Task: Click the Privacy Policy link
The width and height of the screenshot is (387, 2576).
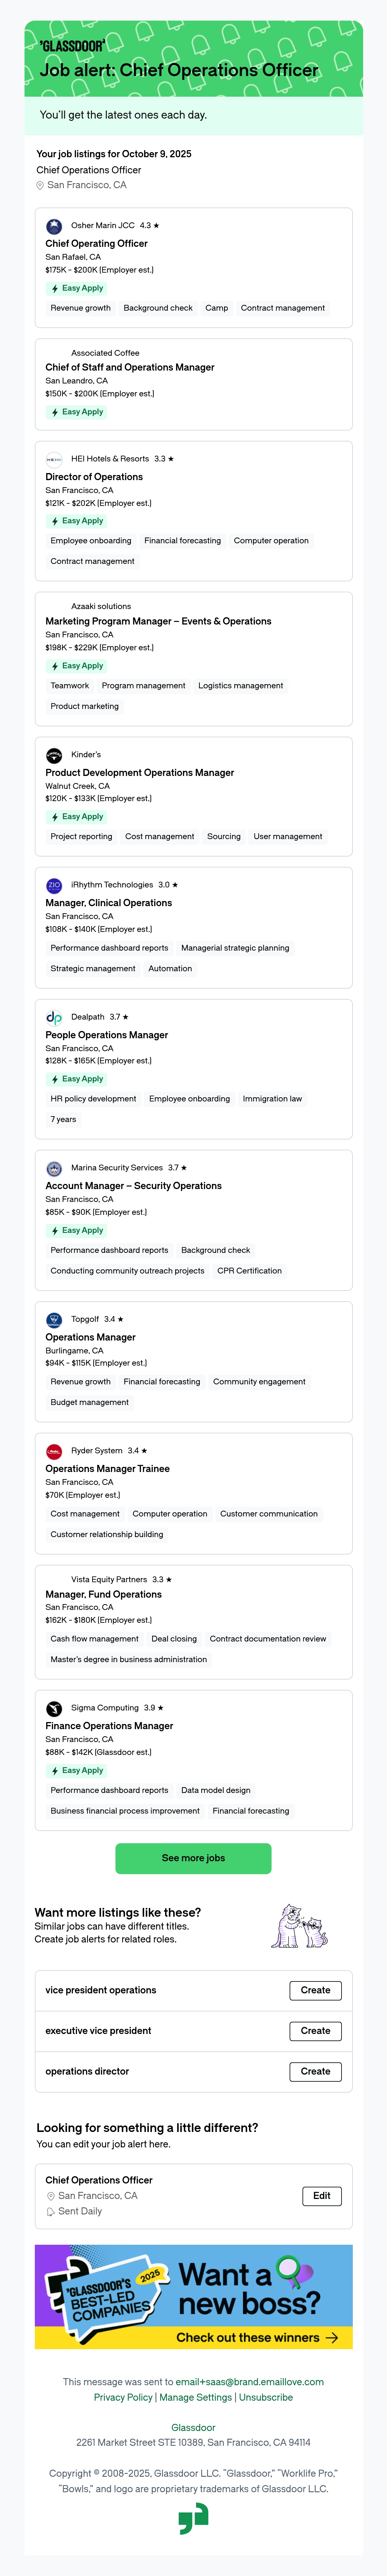Action: (123, 2397)
